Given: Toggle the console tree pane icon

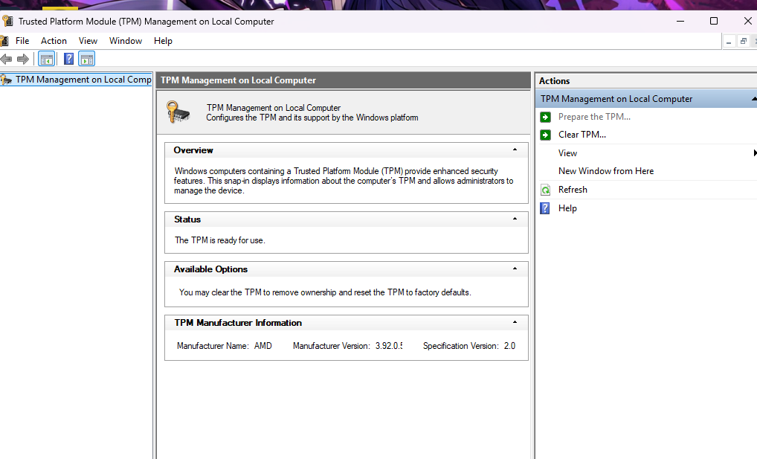Looking at the screenshot, I should (x=46, y=59).
